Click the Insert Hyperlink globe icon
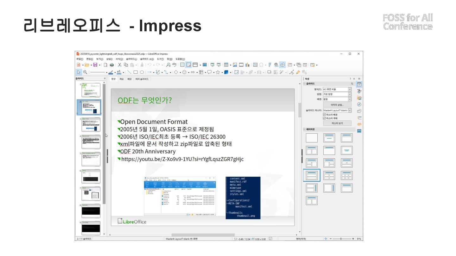The image size is (456, 256). (x=276, y=65)
